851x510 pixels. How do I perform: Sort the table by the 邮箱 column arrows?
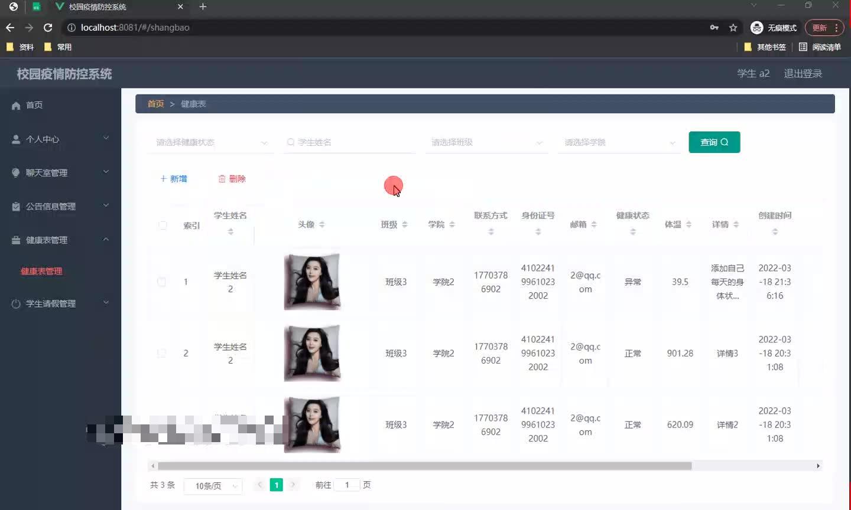coord(594,224)
